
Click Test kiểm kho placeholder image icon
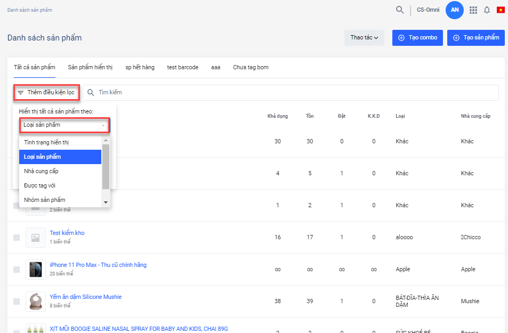coord(35,238)
